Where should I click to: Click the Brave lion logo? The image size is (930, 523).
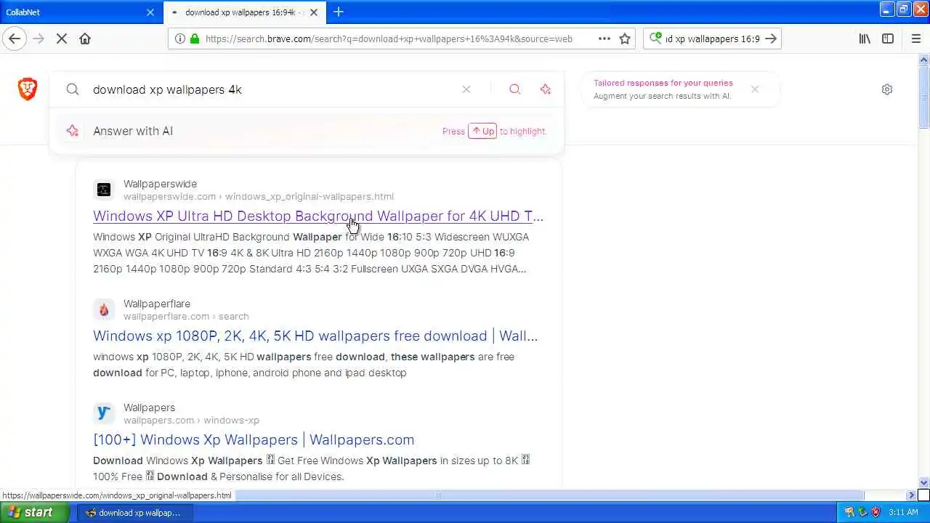tap(28, 89)
